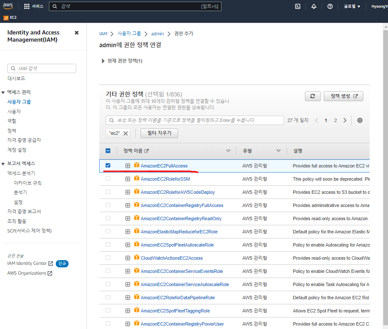
Task: Open the AWS home logo
Action: coord(8,6)
